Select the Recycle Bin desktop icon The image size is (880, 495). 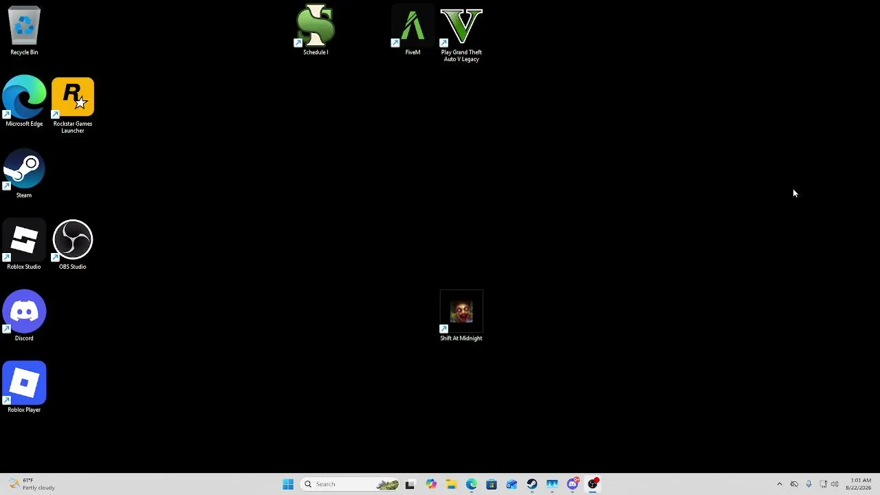coord(24,31)
